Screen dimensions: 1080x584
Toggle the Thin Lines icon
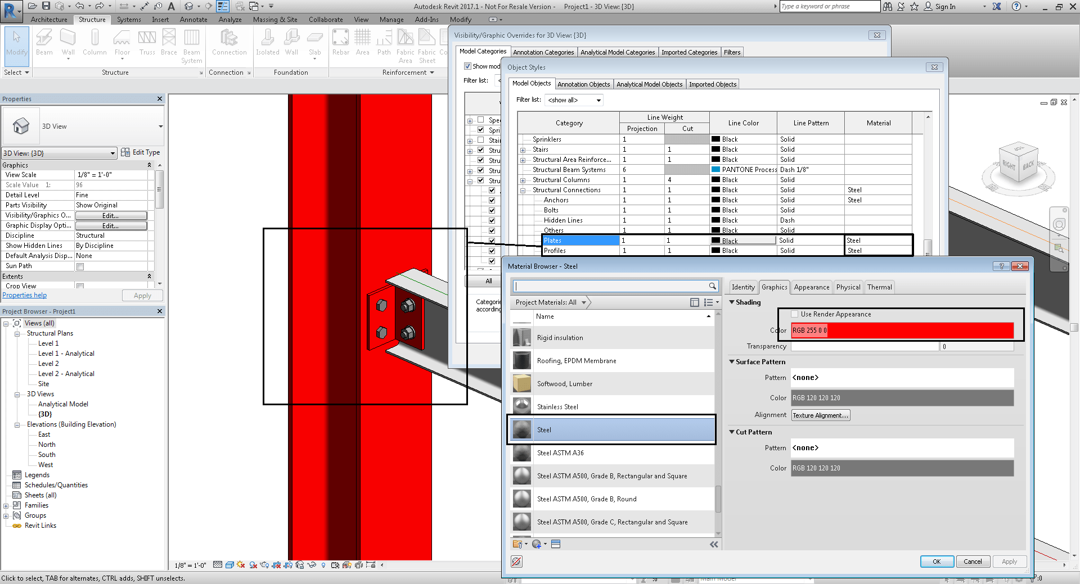coord(223,6)
